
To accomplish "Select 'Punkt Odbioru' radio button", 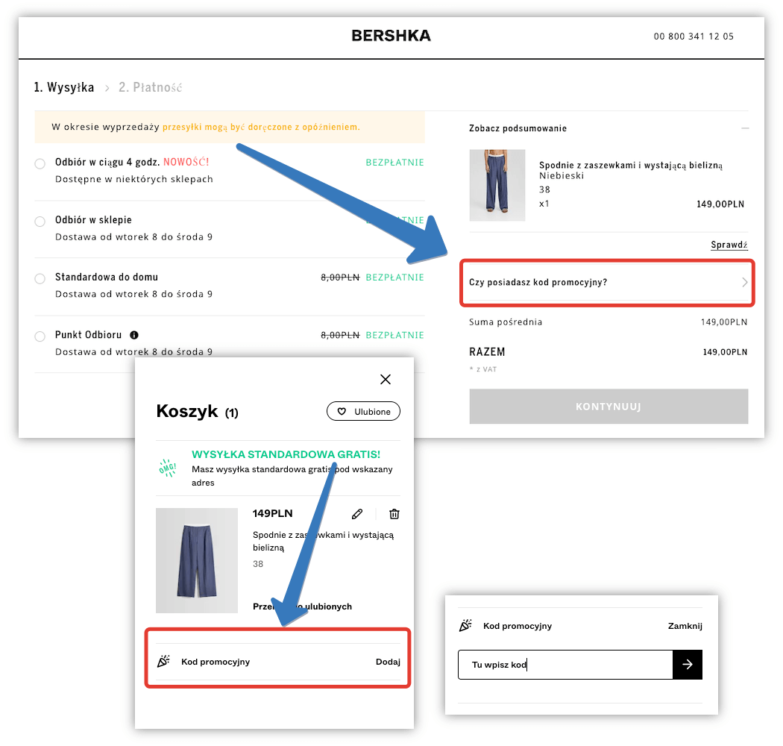I will [x=40, y=336].
